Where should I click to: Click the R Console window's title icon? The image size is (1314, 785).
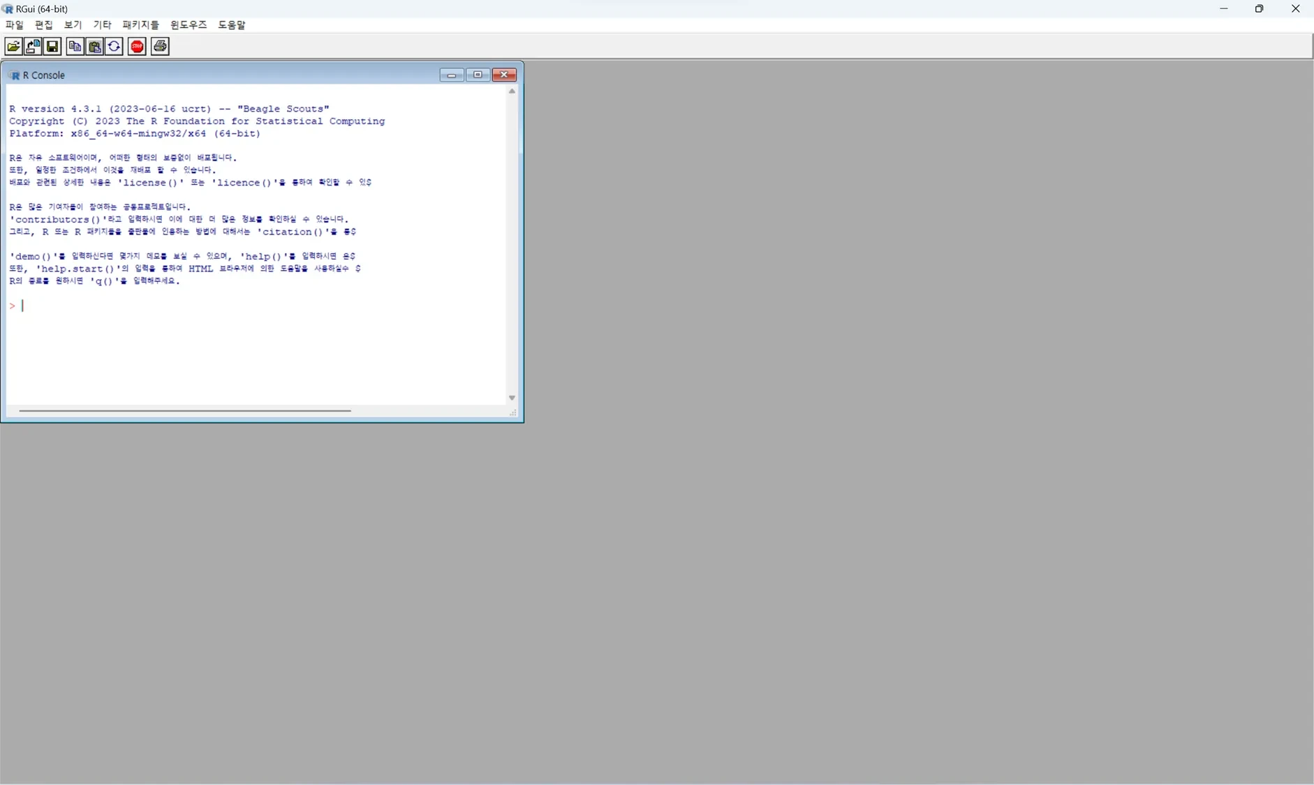click(x=14, y=75)
